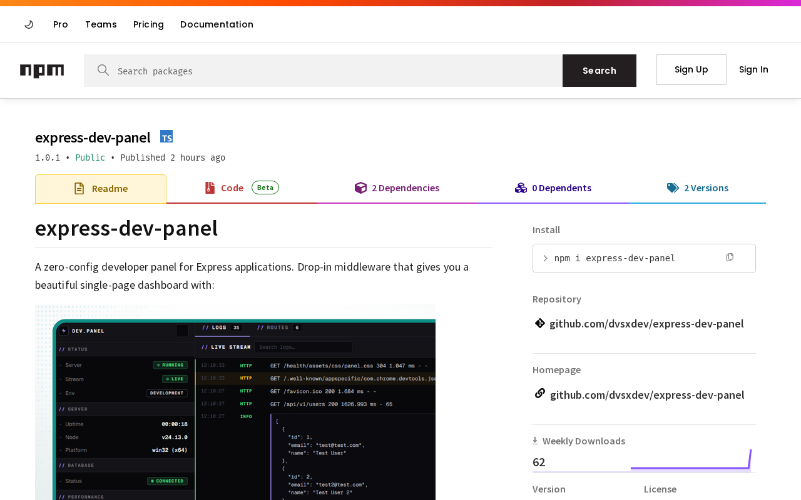Focus the Search packages field
Screen dimensions: 801x500
click(323, 71)
